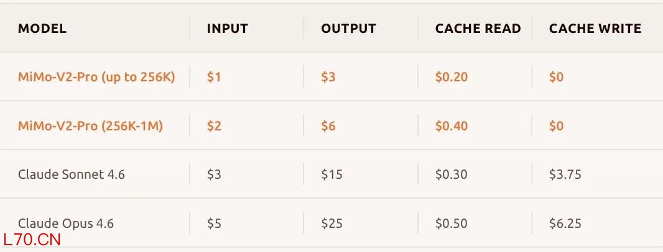Click the $1 input price cell
663x252 pixels.
(x=213, y=77)
